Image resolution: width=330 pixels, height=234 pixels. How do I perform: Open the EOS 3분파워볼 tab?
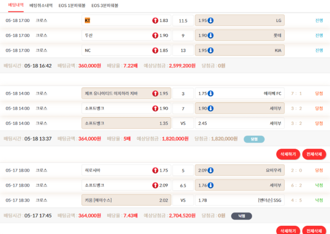105,6
